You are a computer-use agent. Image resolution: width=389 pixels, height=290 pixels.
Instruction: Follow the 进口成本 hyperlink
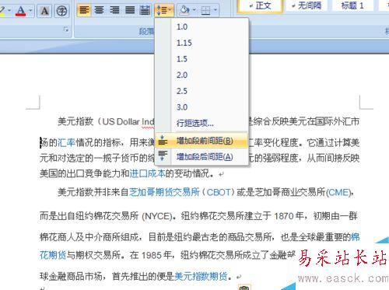pos(147,173)
